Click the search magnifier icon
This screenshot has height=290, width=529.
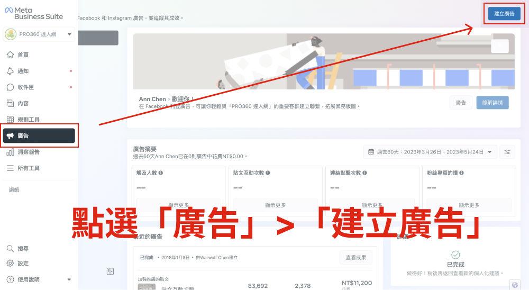[10, 248]
